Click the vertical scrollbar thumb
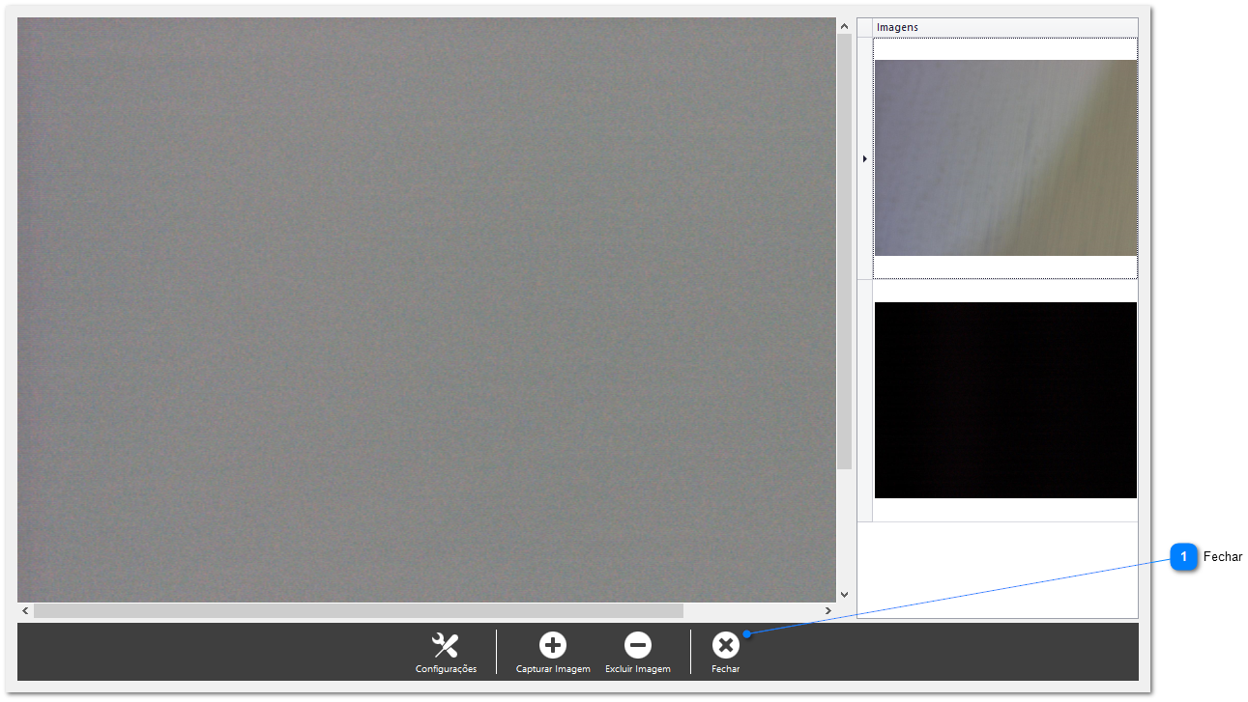 pos(844,252)
